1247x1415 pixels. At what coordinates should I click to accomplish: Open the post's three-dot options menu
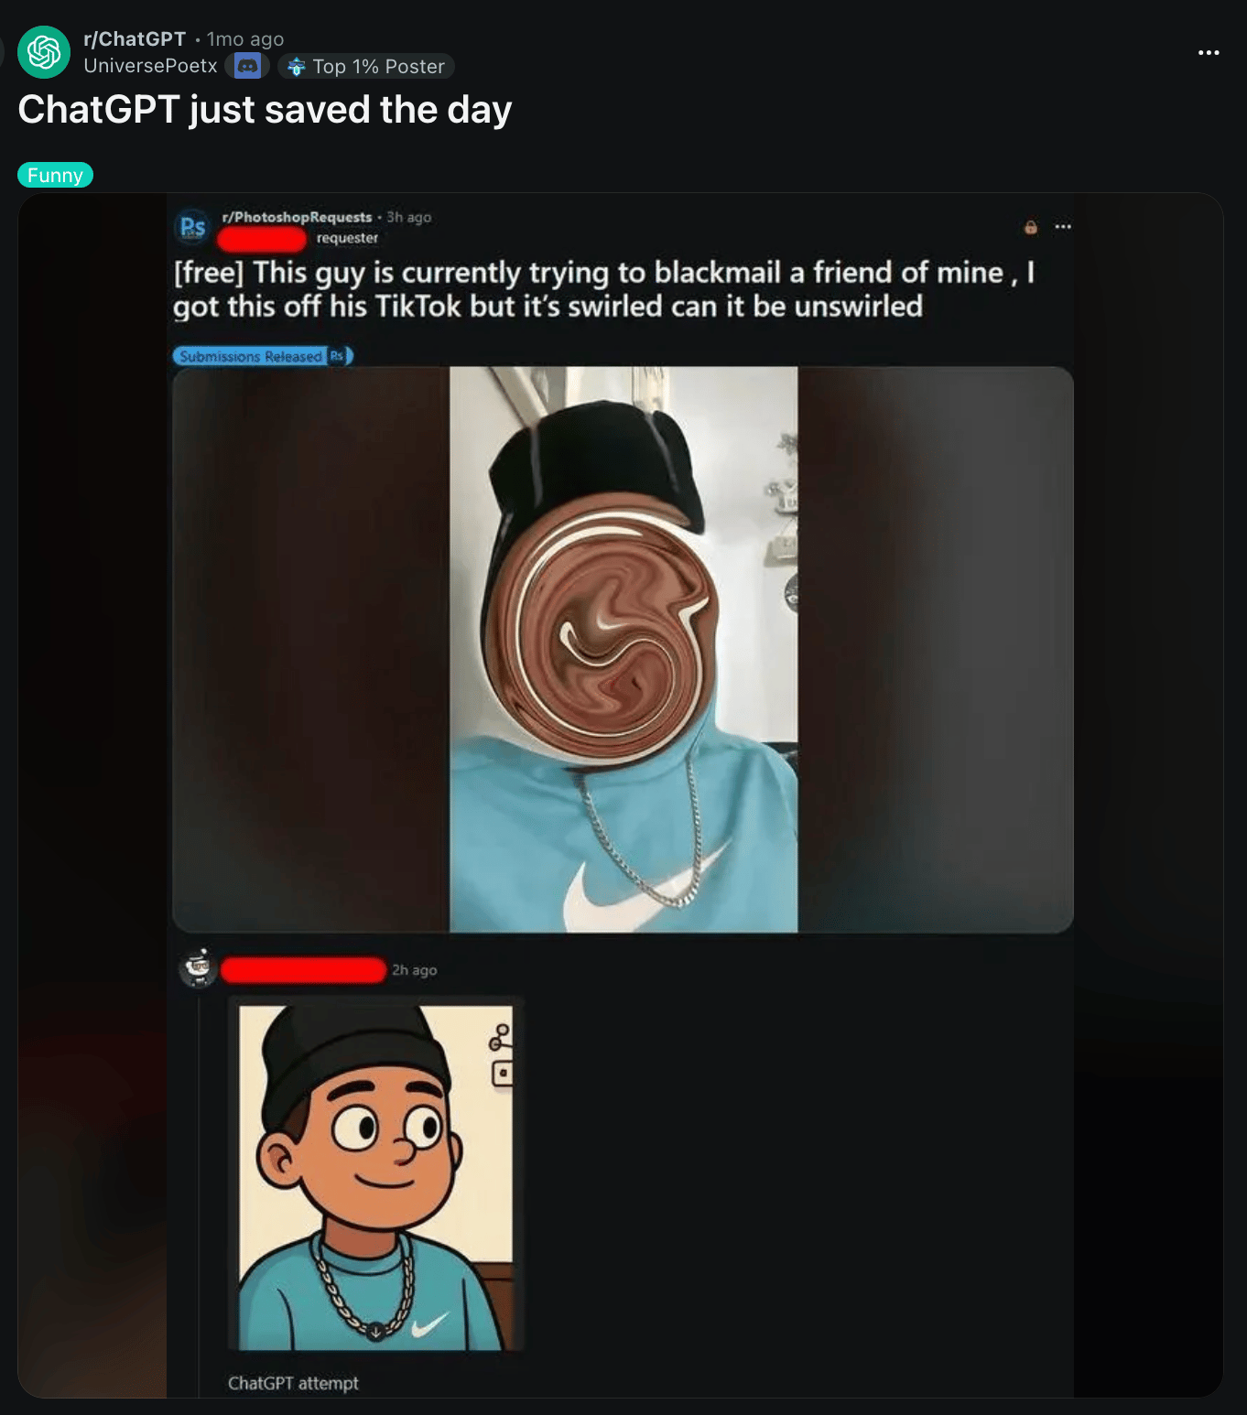click(x=1209, y=52)
